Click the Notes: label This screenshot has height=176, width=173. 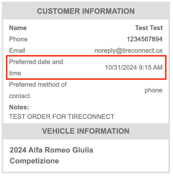click(19, 107)
